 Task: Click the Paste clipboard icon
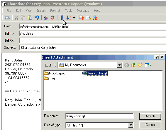coord(30,18)
